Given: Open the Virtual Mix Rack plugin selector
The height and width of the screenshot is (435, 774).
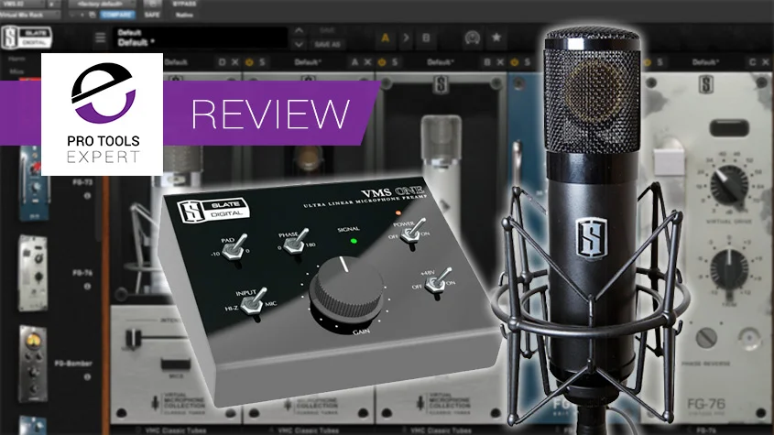Looking at the screenshot, I should click(x=29, y=15).
